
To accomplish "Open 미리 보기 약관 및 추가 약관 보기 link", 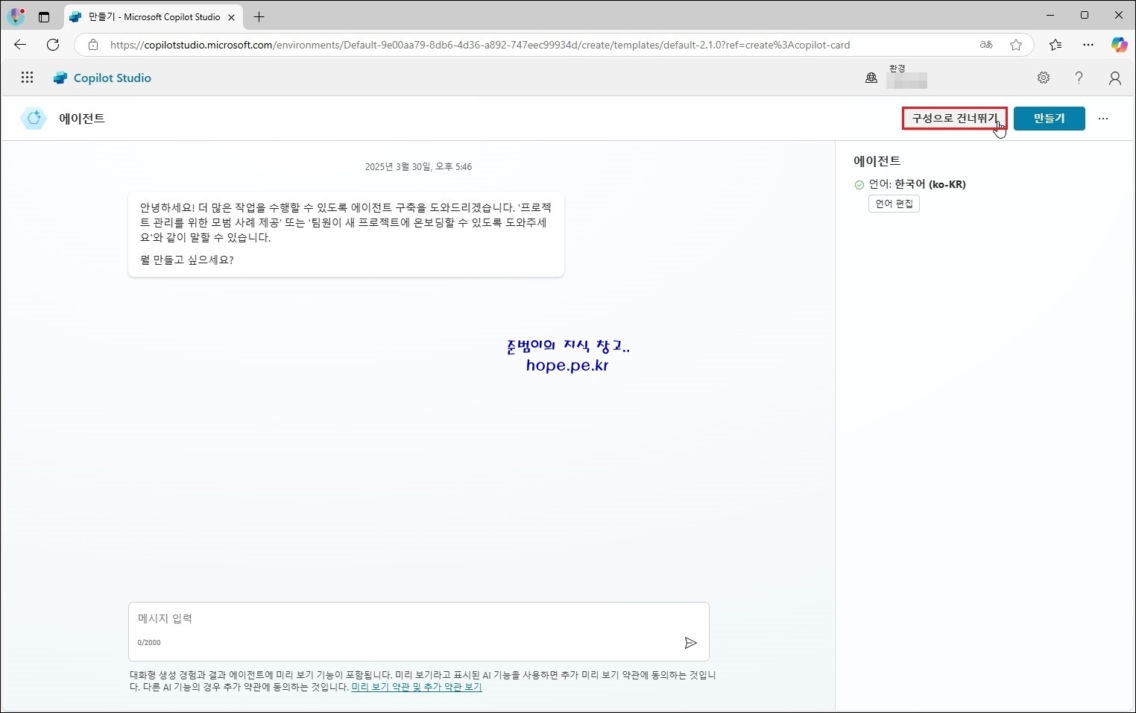I will click(x=417, y=687).
